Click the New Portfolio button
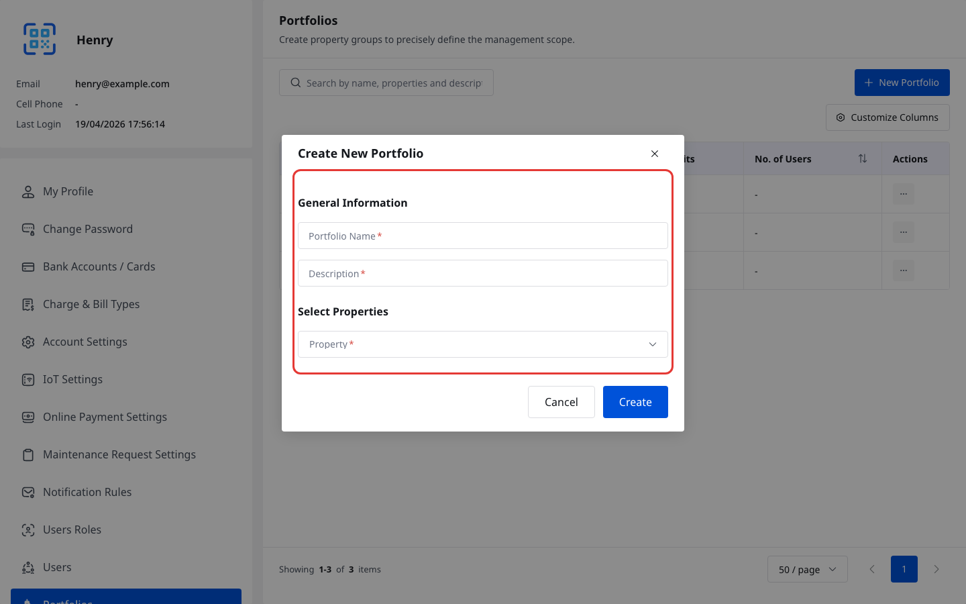 coord(902,83)
